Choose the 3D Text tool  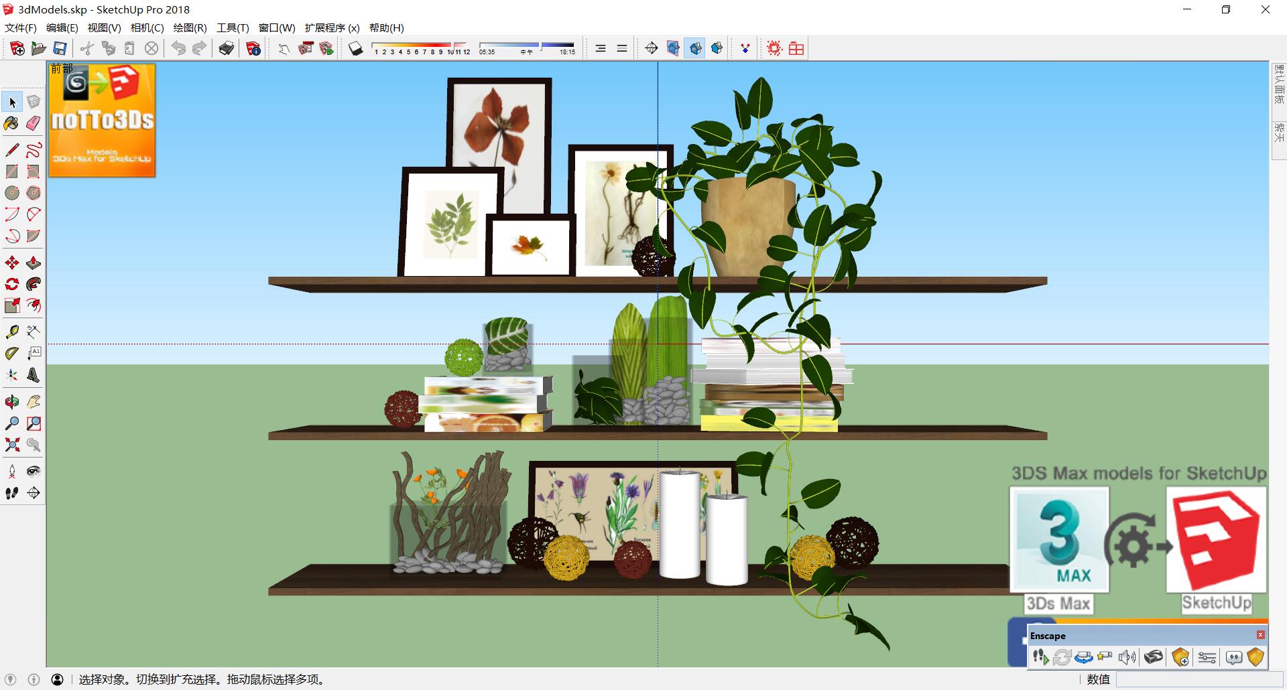point(34,374)
